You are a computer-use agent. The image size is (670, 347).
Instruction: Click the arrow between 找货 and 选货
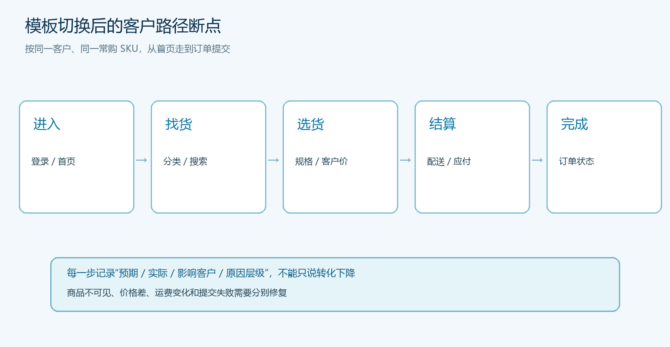point(273,160)
